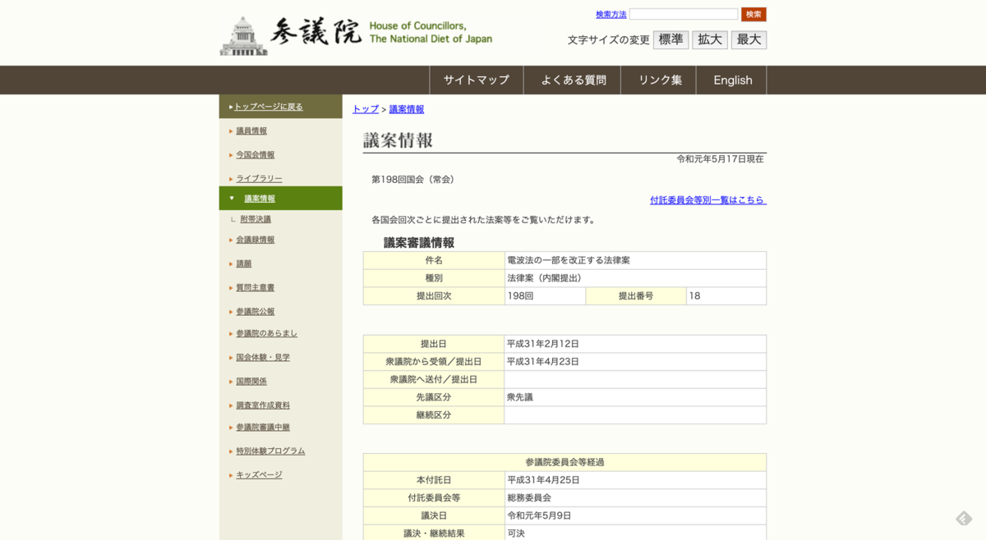Click the 件名 label cell
Viewport: 986px width, 540px height.
tap(434, 260)
